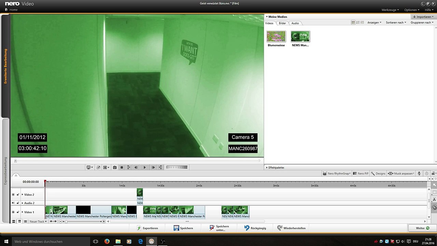The height and width of the screenshot is (246, 437).
Task: Expand the Video 2 track
Action: 23,195
